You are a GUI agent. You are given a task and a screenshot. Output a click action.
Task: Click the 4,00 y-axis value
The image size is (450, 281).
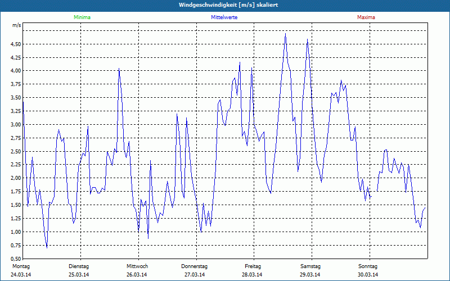pyautogui.click(x=16, y=71)
